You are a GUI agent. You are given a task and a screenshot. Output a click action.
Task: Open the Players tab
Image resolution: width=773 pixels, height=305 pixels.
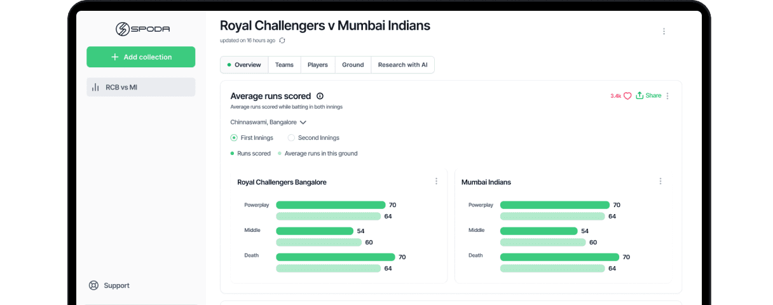pyautogui.click(x=318, y=65)
